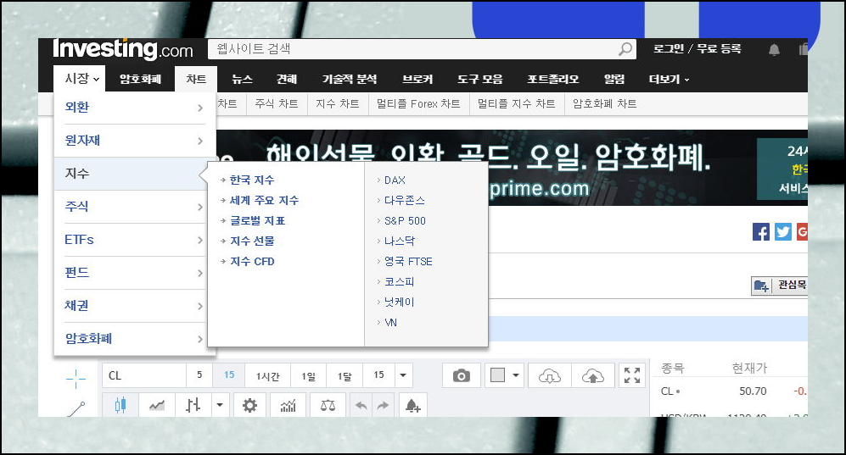Click the CL symbol input box
This screenshot has height=455, width=846.
[x=144, y=375]
